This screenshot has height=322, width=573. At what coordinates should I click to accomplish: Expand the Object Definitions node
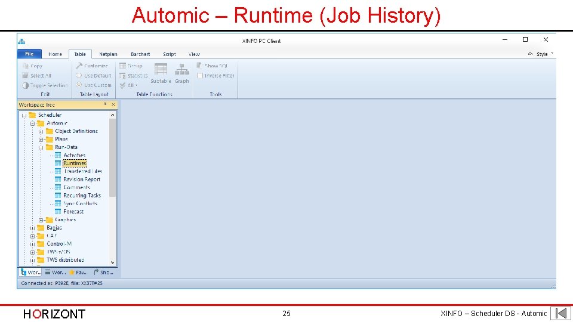pos(41,131)
